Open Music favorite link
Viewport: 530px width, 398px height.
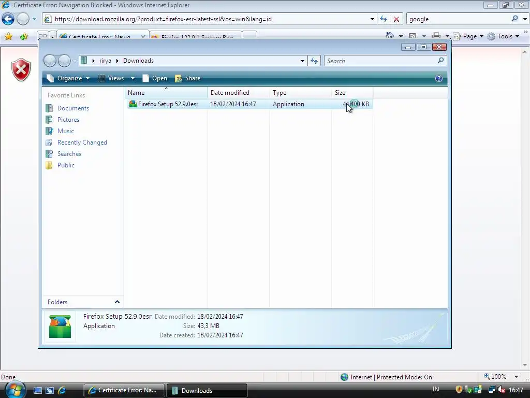pyautogui.click(x=66, y=131)
